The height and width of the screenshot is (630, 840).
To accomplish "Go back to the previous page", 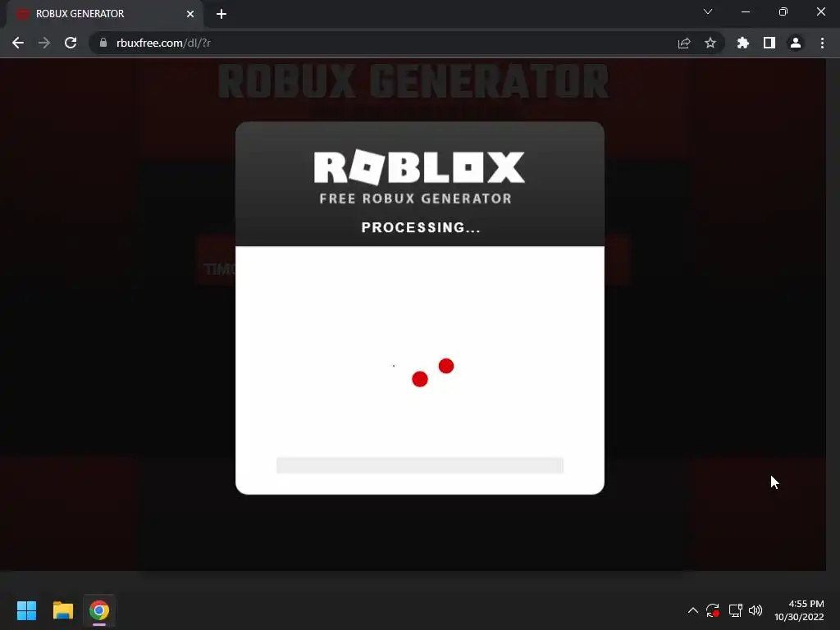I will click(18, 43).
